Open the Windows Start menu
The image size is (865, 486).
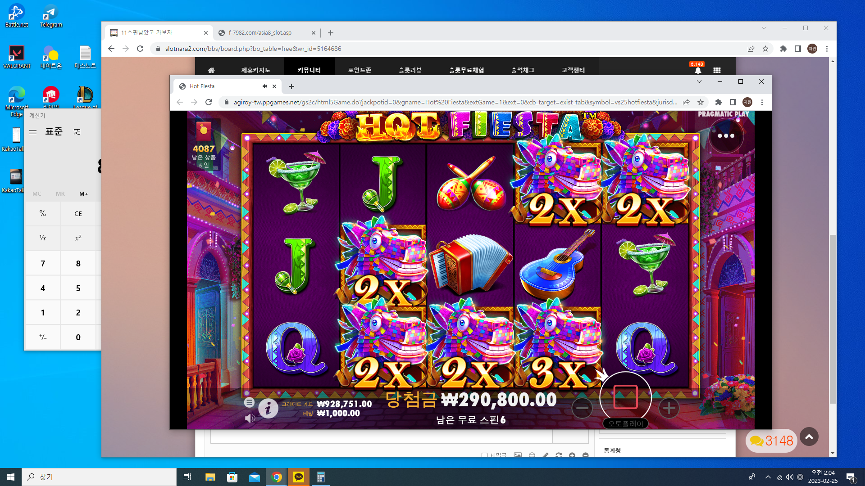(x=11, y=477)
